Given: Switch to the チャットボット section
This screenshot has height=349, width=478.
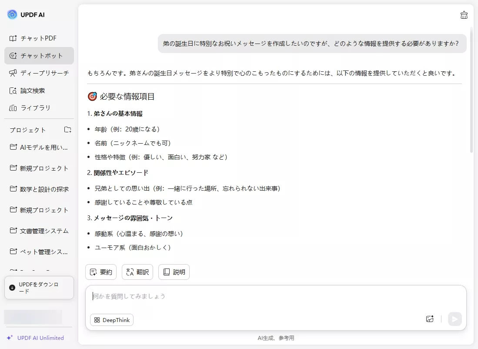Looking at the screenshot, I should [39, 56].
